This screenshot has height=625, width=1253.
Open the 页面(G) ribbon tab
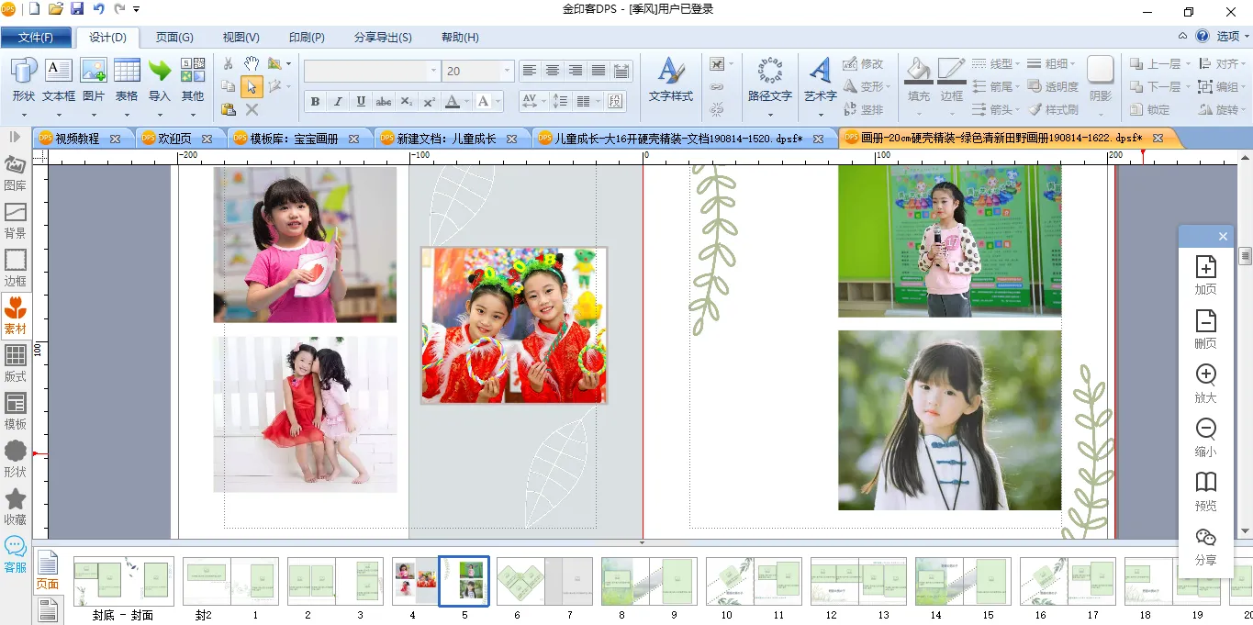pyautogui.click(x=174, y=38)
